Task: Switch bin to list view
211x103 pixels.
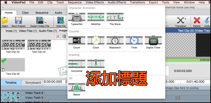Action: [x=64, y=36]
